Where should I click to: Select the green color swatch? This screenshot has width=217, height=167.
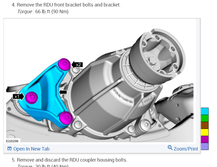205,118
